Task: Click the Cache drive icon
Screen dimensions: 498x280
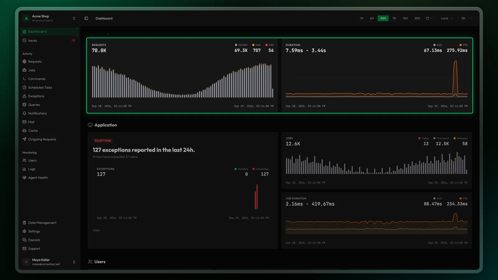Action: tap(24, 131)
